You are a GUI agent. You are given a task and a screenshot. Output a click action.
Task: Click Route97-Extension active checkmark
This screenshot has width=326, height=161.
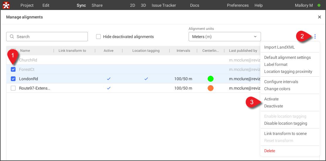(x=109, y=88)
